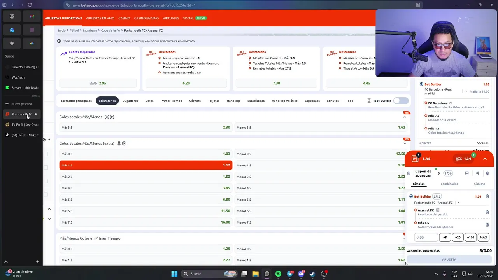Click the stake amount input field
The height and width of the screenshot is (280, 498).
(x=426, y=237)
